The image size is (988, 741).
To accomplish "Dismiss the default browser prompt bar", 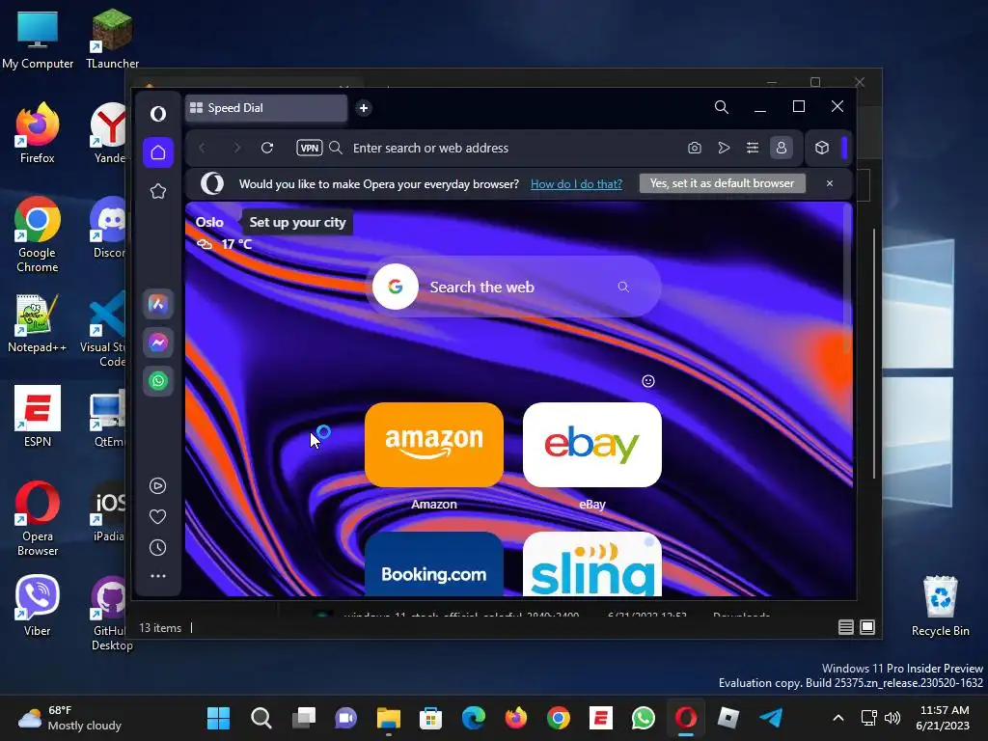I will pyautogui.click(x=829, y=183).
